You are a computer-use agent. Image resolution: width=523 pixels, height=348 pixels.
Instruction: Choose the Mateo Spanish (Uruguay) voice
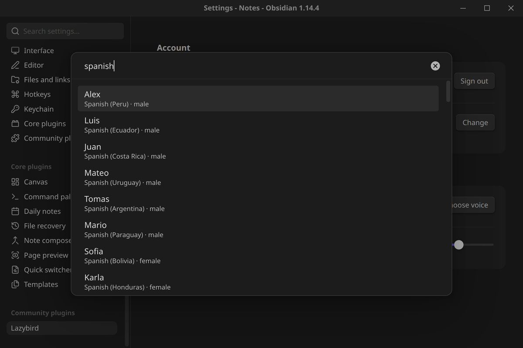[258, 177]
